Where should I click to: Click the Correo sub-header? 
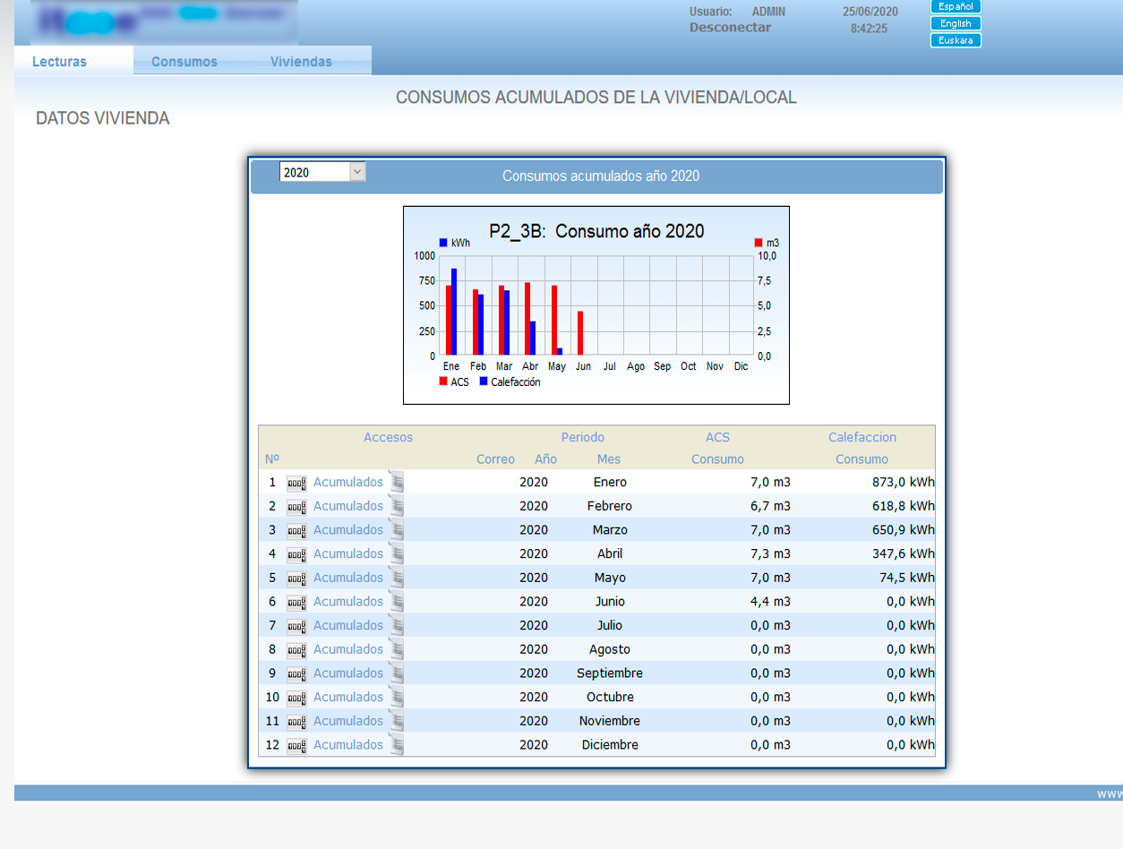pos(495,459)
